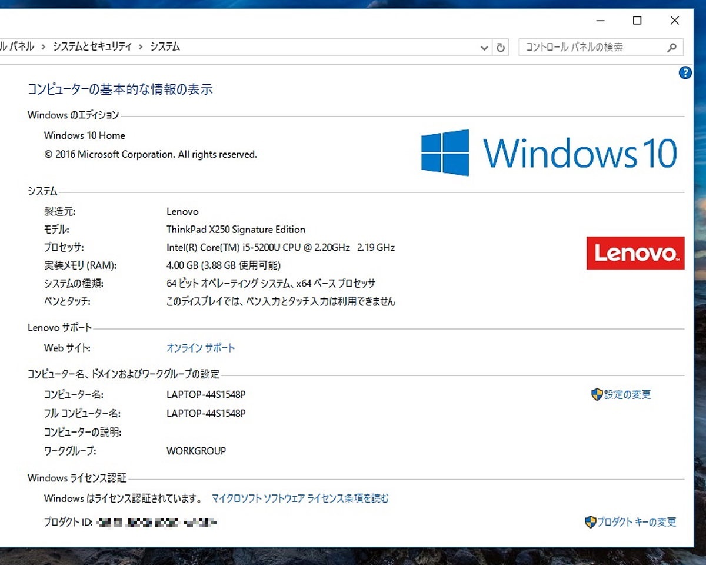Minimize the System window
The height and width of the screenshot is (565, 706).
[600, 21]
